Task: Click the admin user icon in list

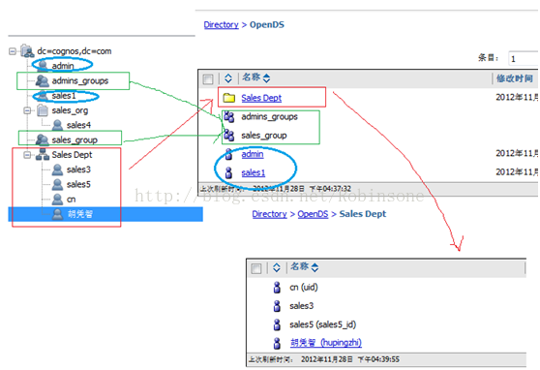Action: 228,154
